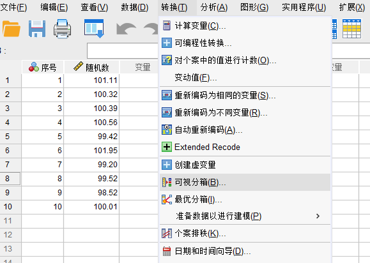The height and width of the screenshot is (263, 370).
Task: Choose 个案排秩(K)... menu entry
Action: click(x=245, y=233)
